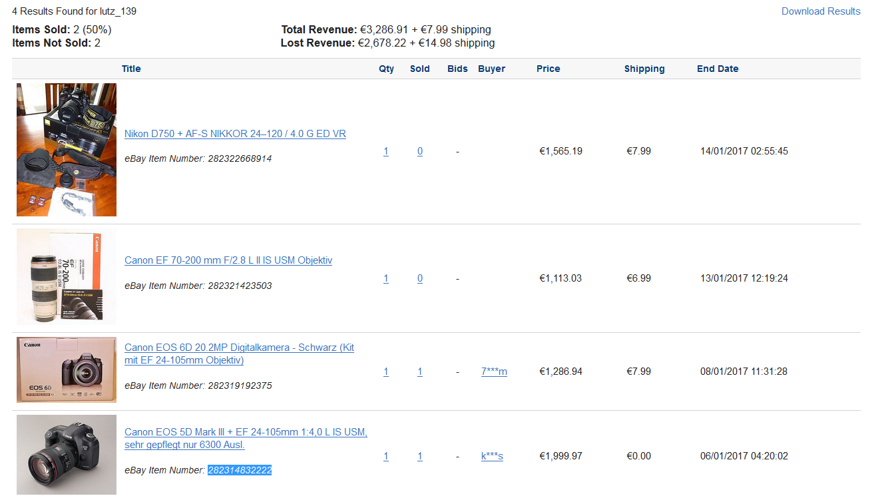The height and width of the screenshot is (504, 876).
Task: Click the Items Sold: 2 (50%) text
Action: (62, 30)
